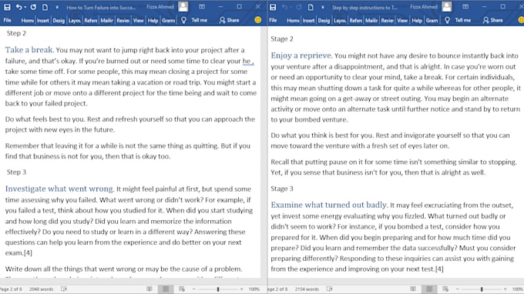Switch to Layout tab in right window
Screen dimensions: 524x294
340,20
